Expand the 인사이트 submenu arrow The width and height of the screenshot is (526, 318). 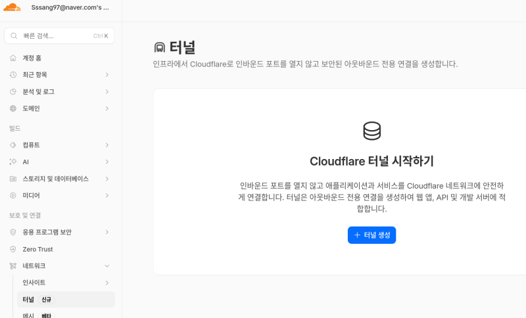click(x=107, y=283)
